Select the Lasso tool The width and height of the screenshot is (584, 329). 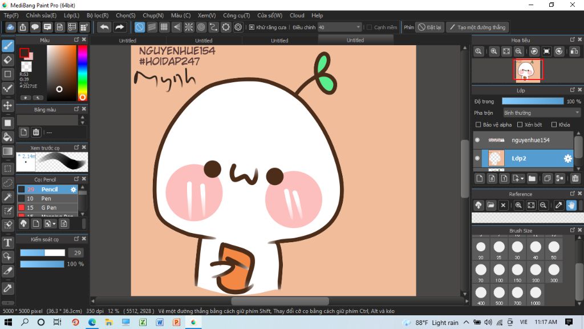pos(8,183)
